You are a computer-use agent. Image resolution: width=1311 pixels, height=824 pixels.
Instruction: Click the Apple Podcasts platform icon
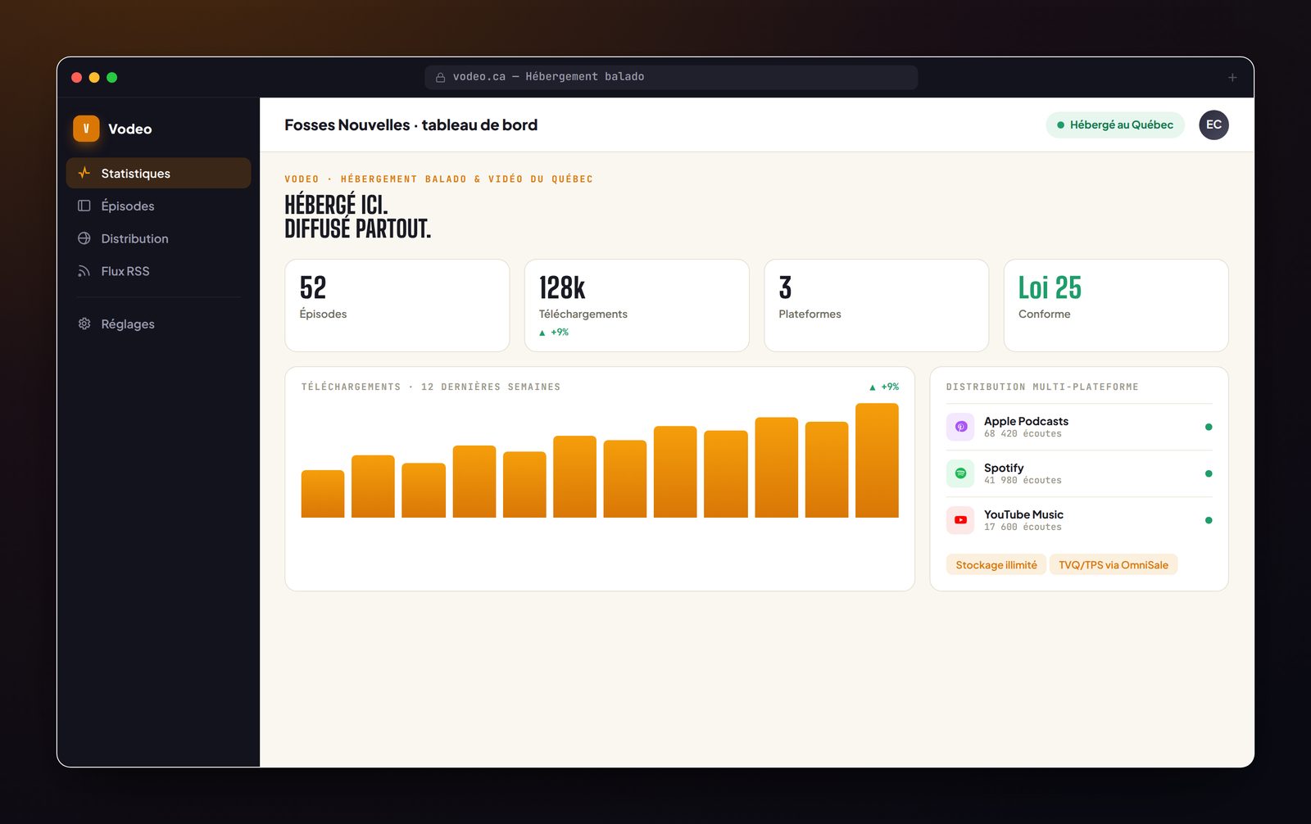[x=960, y=427]
